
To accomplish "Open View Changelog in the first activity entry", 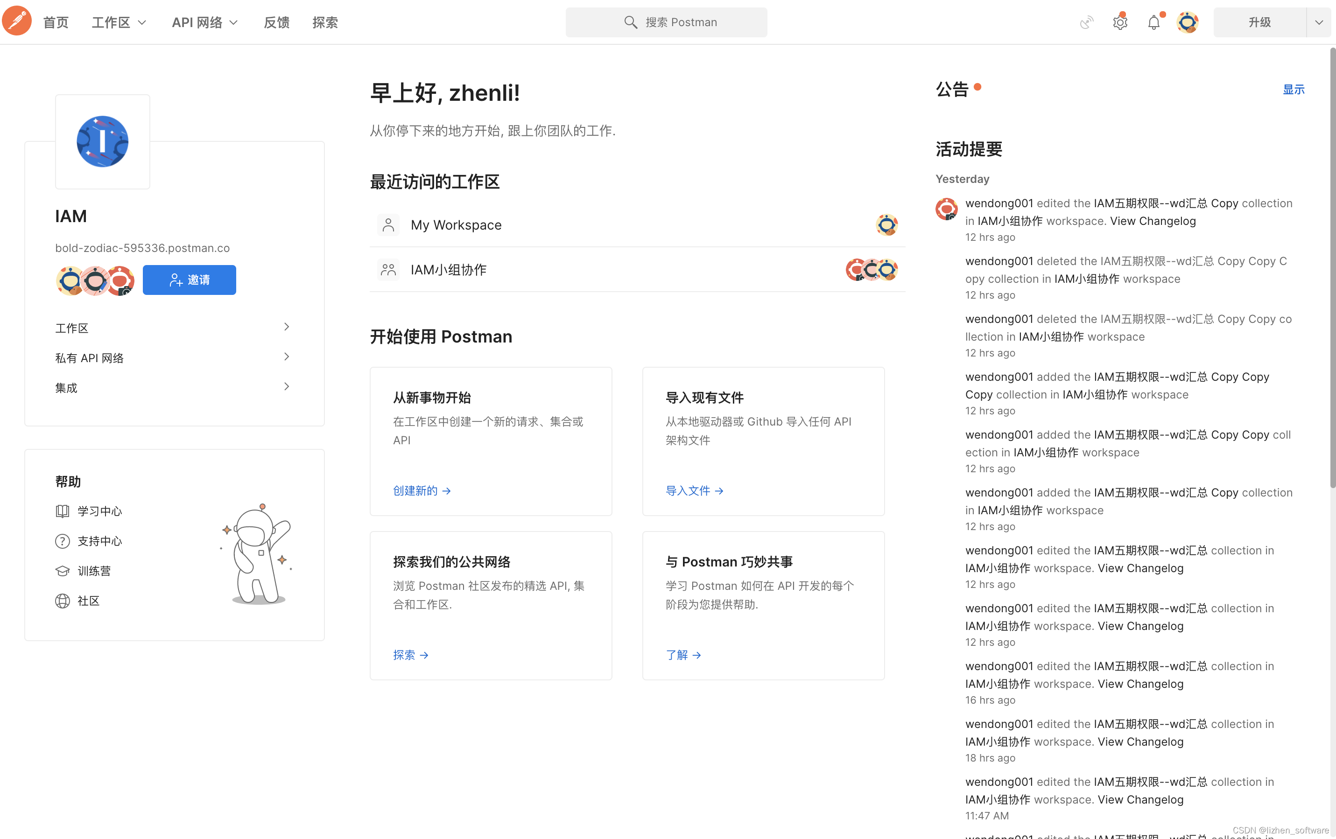I will pyautogui.click(x=1153, y=221).
